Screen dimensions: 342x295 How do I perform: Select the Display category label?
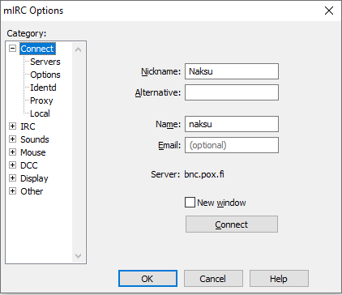tap(34, 178)
